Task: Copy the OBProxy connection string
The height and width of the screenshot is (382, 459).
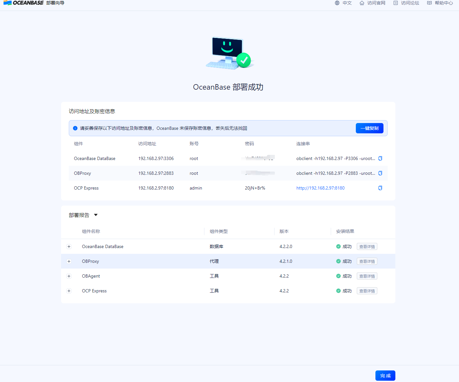Action: click(380, 173)
